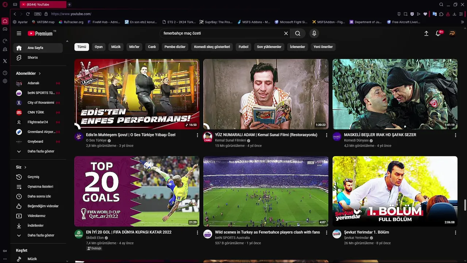Image resolution: width=467 pixels, height=263 pixels.
Task: Select the Oyun filter chip
Action: point(99,47)
